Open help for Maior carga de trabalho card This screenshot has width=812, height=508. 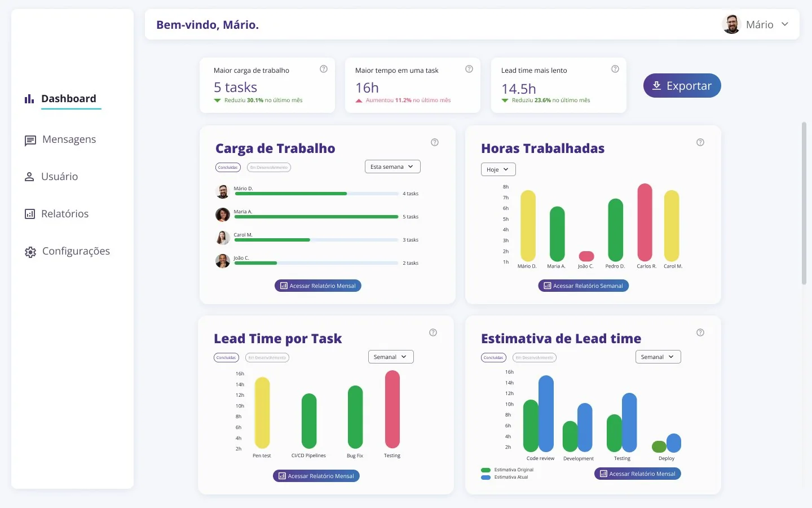point(324,69)
